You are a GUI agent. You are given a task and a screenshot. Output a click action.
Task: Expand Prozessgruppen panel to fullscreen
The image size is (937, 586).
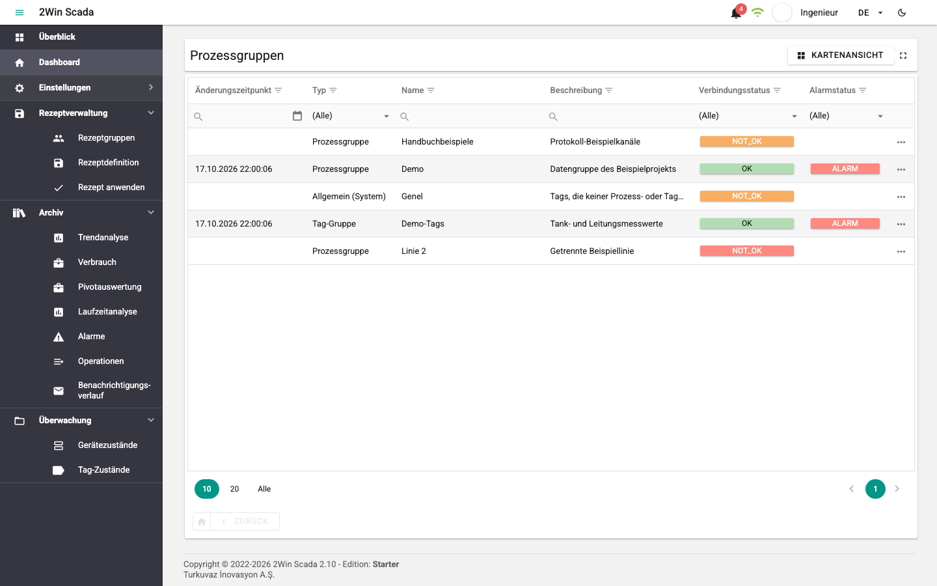[x=903, y=55]
